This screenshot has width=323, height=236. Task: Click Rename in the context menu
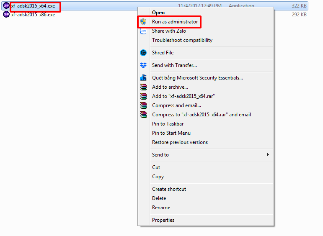161,208
